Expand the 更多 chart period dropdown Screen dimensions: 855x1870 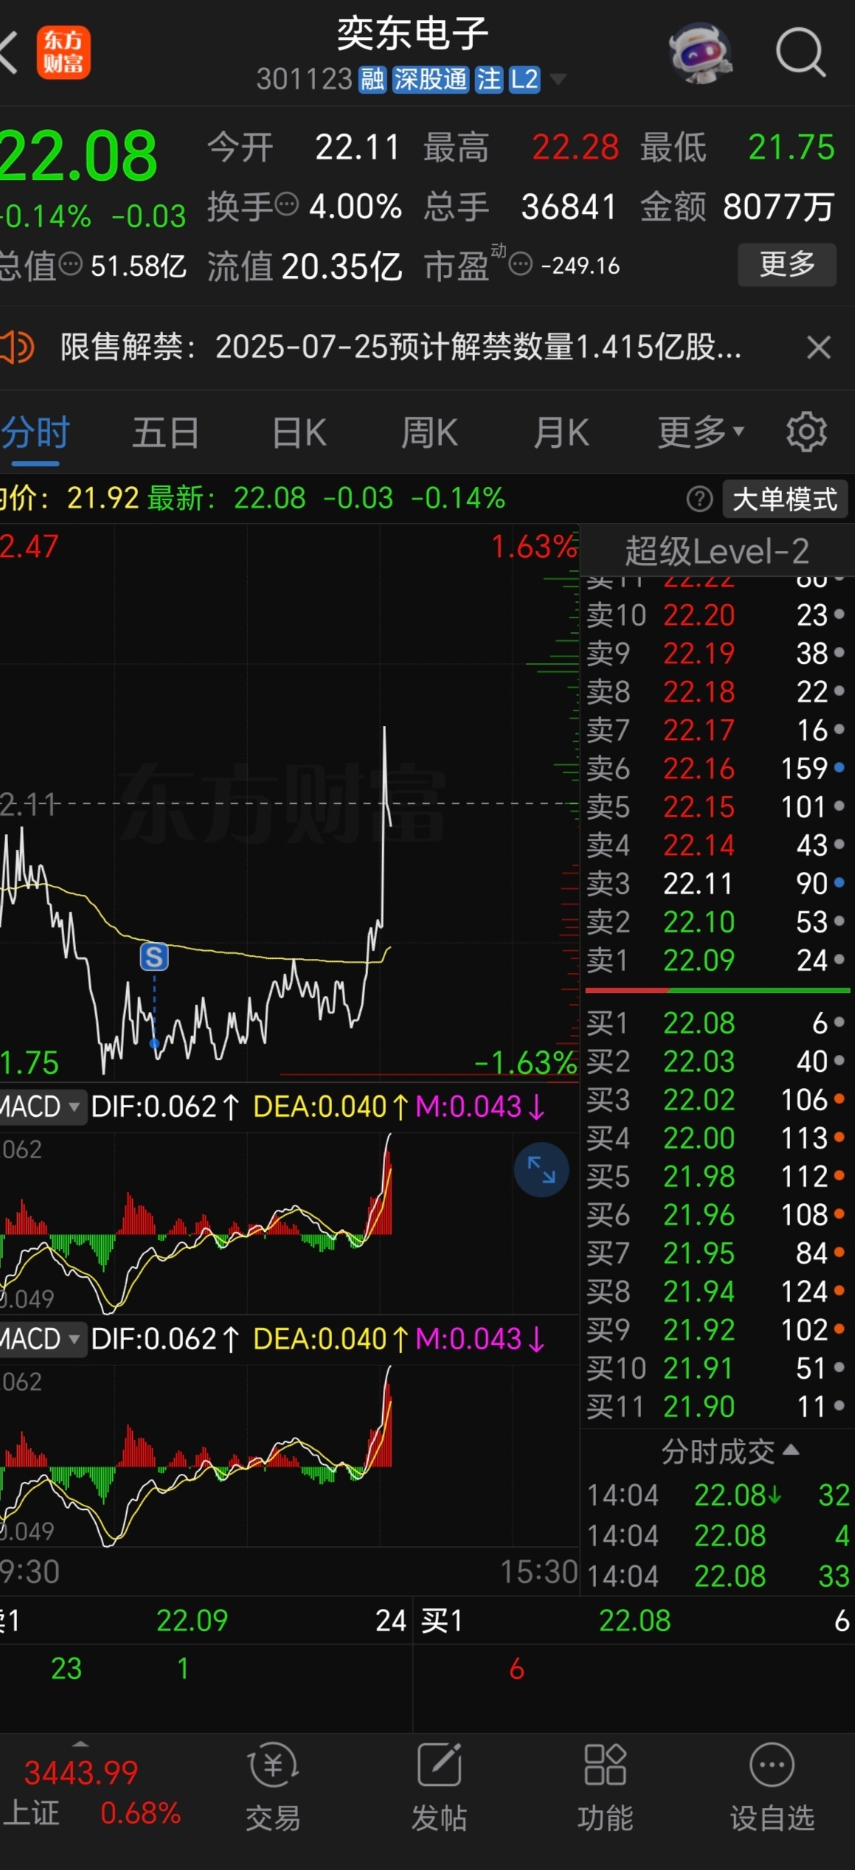[x=701, y=433]
